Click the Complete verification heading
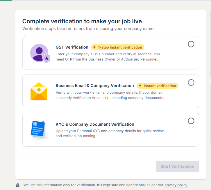This screenshot has height=190, width=211. [x=82, y=21]
